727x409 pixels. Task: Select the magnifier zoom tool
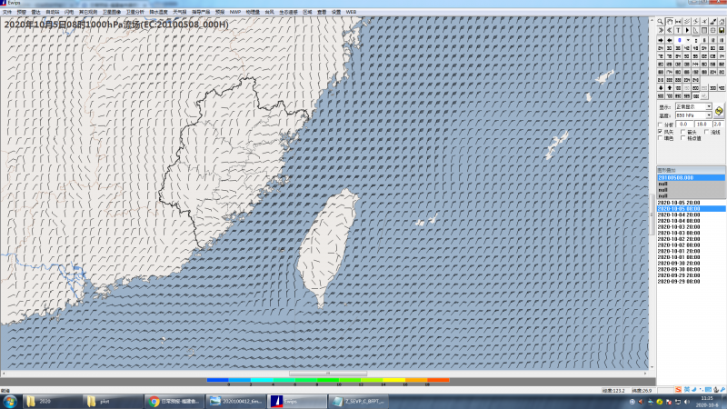pos(661,21)
